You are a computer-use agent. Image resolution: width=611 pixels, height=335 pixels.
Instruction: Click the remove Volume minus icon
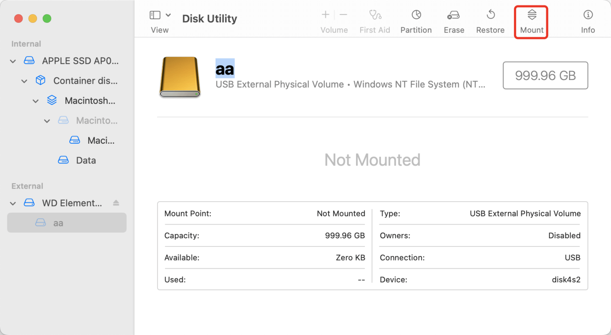(343, 14)
